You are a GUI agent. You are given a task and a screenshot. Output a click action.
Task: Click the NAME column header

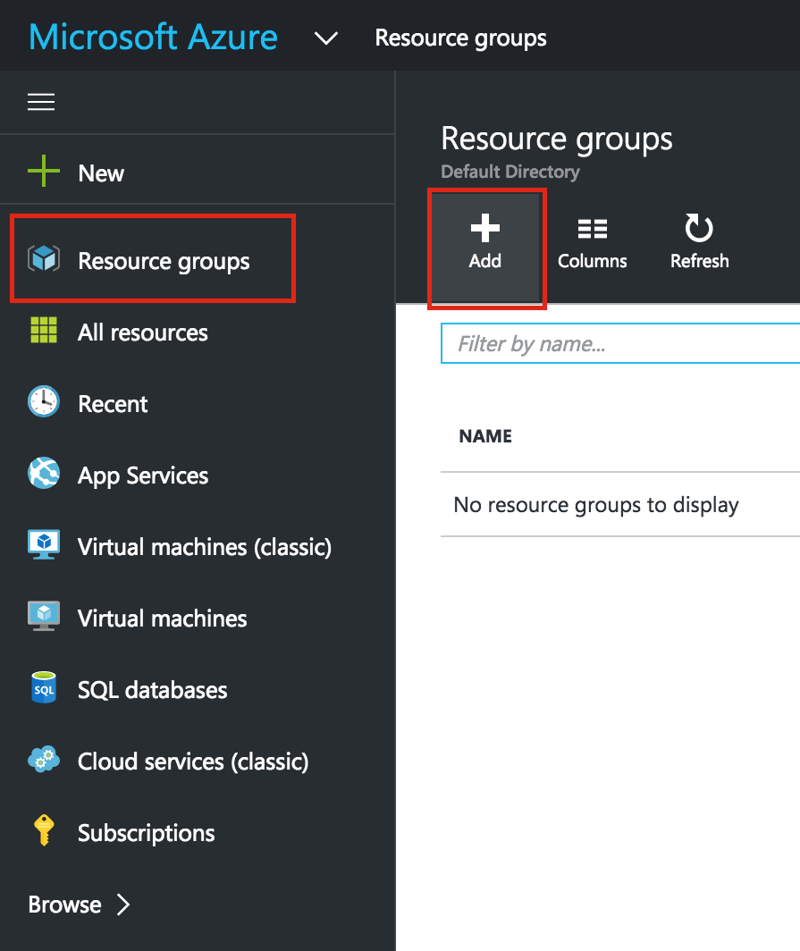(x=485, y=436)
